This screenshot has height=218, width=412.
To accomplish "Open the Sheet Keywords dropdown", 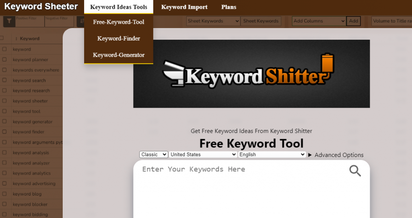I will coord(213,21).
